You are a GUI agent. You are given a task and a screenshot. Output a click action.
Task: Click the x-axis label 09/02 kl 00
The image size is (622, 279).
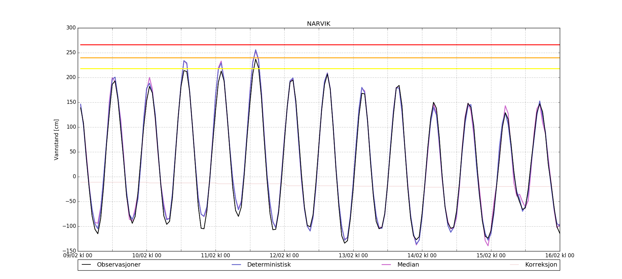[78, 256]
